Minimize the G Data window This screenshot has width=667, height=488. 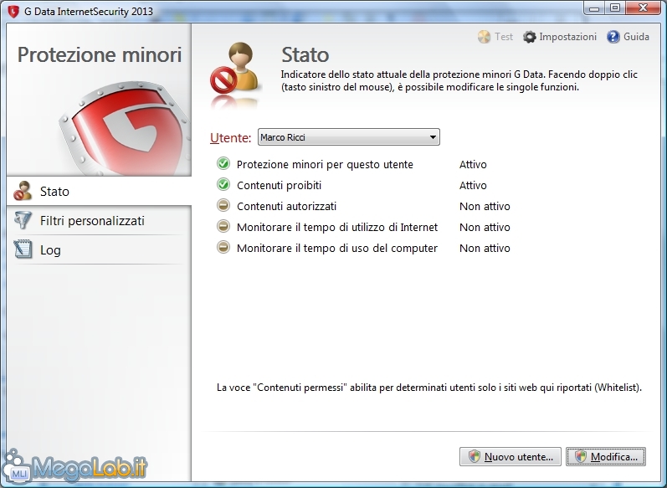pos(595,8)
